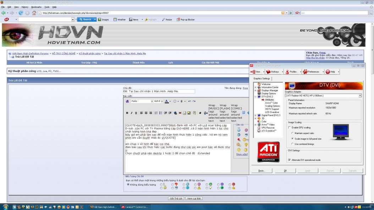Screen dimensions: 374x210
Task: Go back with the browser Back arrow
Action: click(x=3, y=13)
